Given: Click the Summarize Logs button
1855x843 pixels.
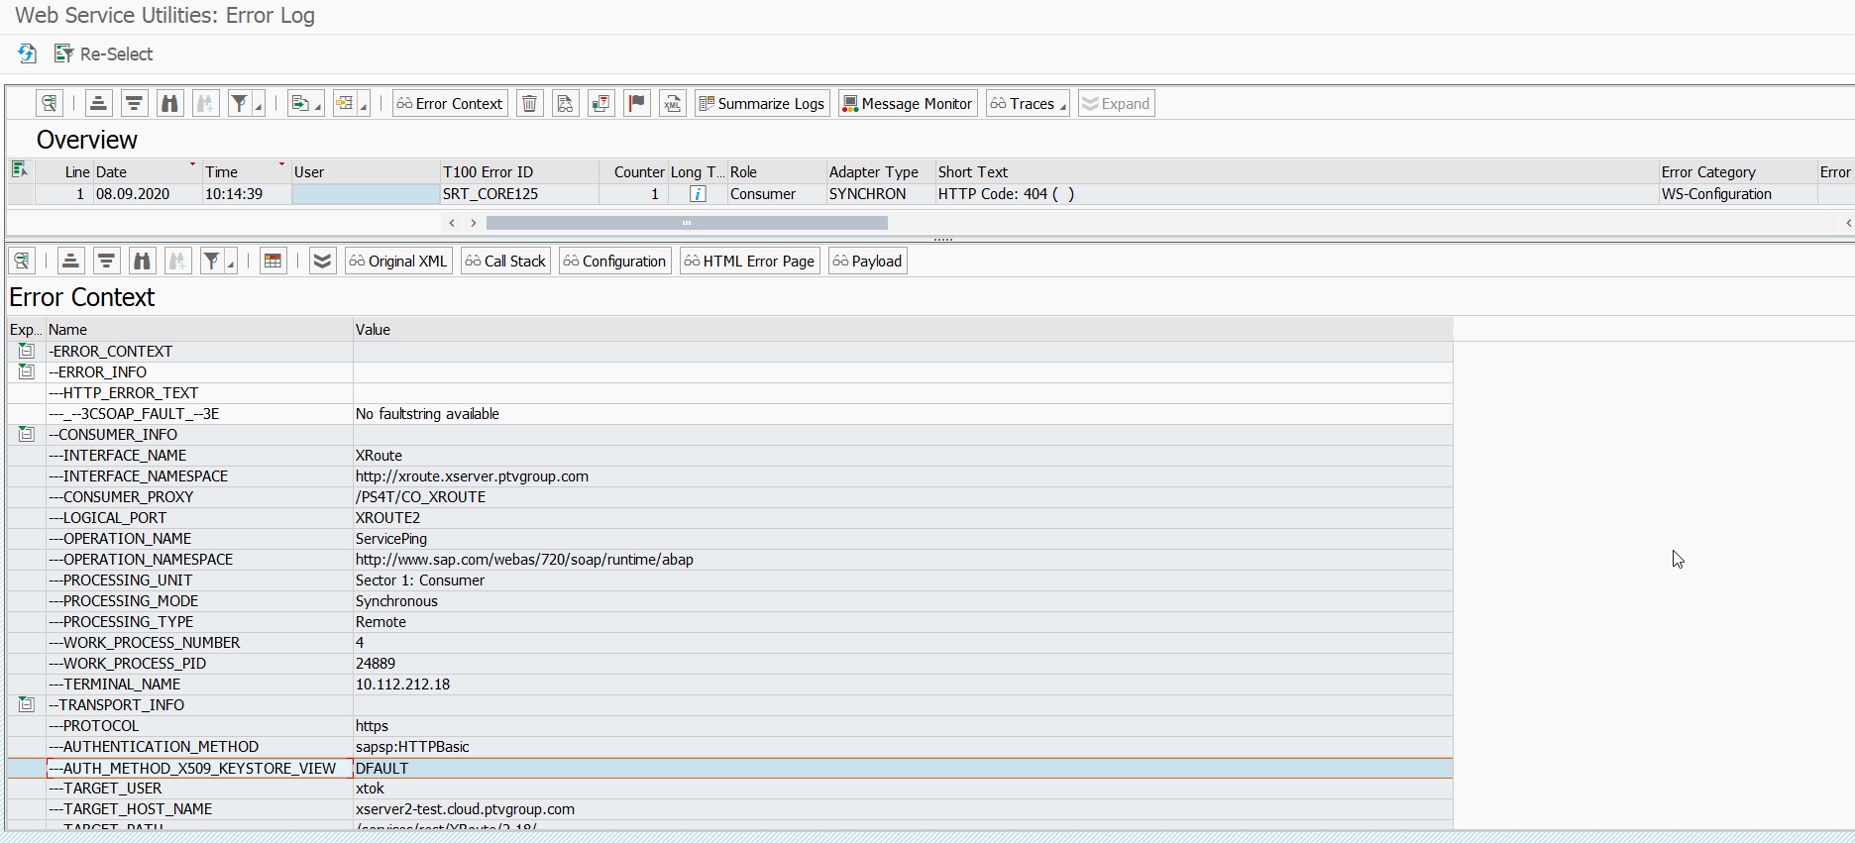Looking at the screenshot, I should click(761, 104).
